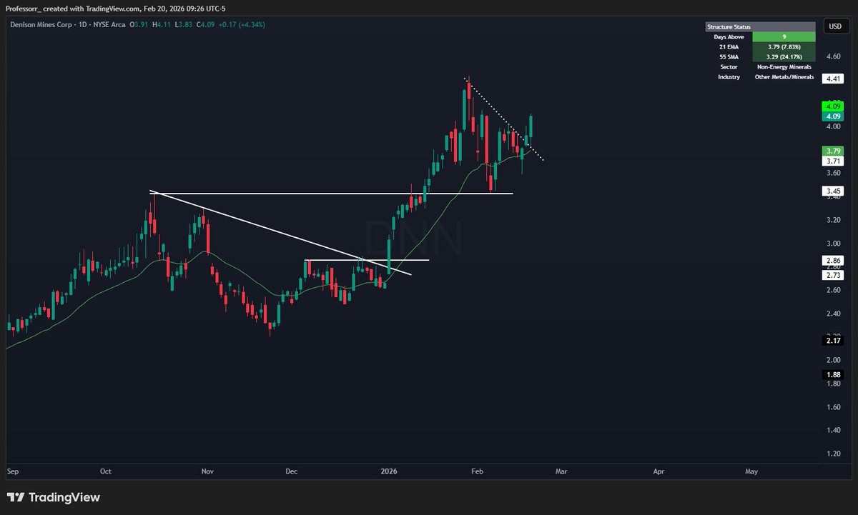
Task: Click the Apr label on time axis
Action: point(659,471)
